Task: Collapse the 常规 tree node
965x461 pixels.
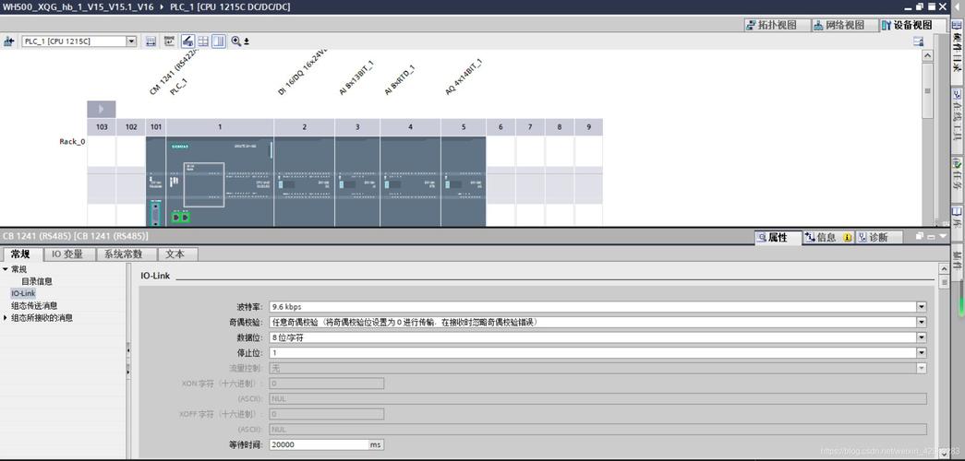Action: click(6, 269)
